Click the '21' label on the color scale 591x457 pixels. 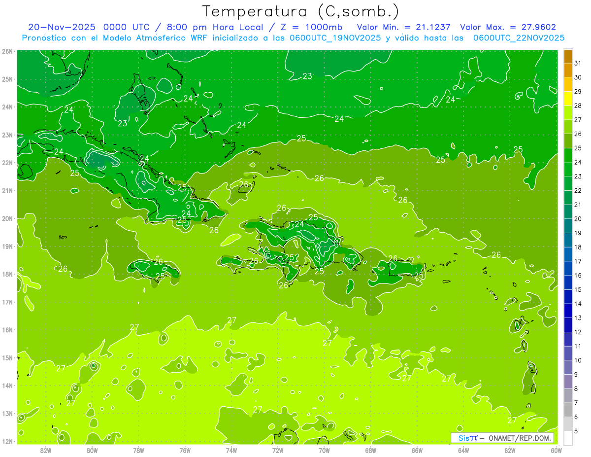click(x=578, y=205)
